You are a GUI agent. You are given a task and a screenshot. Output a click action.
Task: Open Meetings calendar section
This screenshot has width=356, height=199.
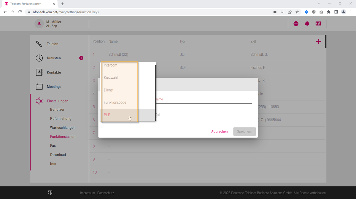point(54,87)
